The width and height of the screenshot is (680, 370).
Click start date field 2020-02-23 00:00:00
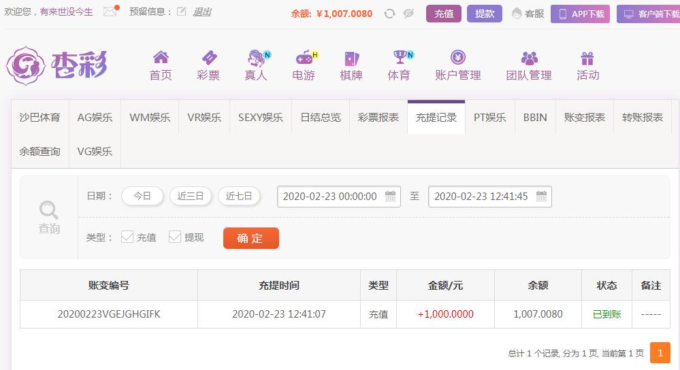point(339,197)
